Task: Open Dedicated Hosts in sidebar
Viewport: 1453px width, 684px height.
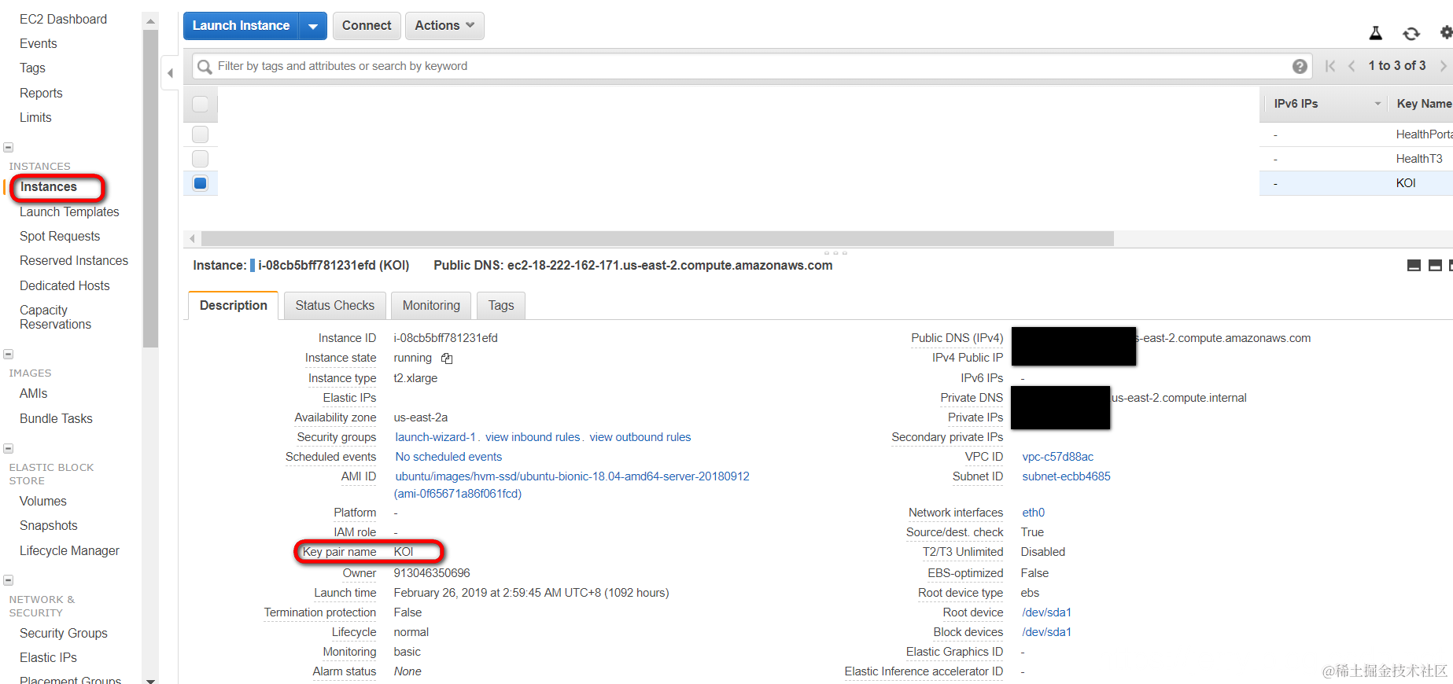Action: [65, 285]
